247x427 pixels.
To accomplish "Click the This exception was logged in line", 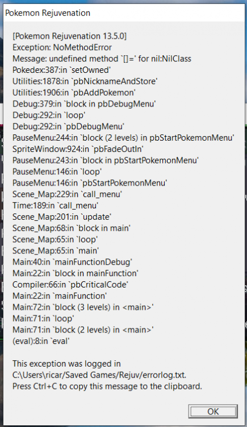I will [66, 364].
